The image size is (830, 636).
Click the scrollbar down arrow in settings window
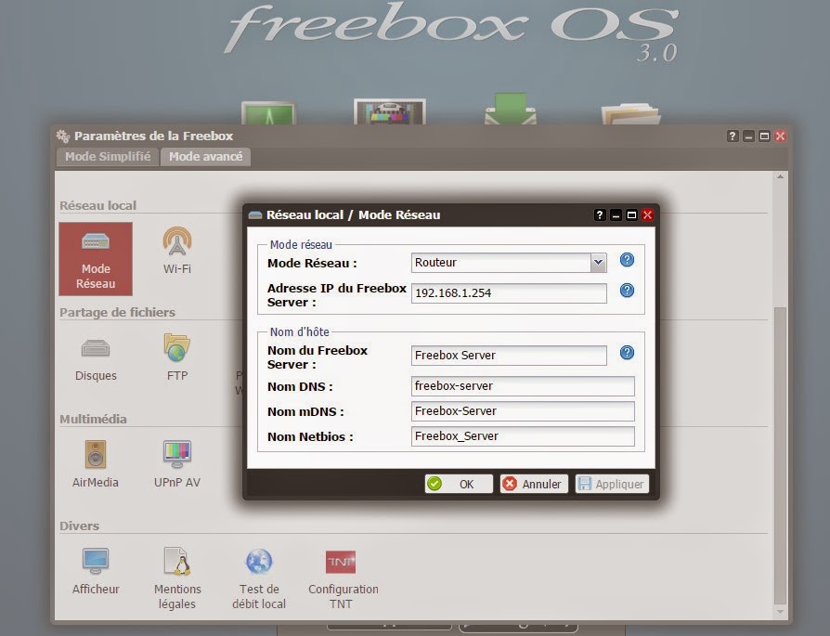click(x=780, y=612)
